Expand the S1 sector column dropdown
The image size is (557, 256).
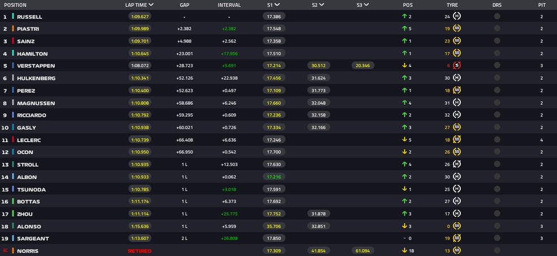pos(277,5)
